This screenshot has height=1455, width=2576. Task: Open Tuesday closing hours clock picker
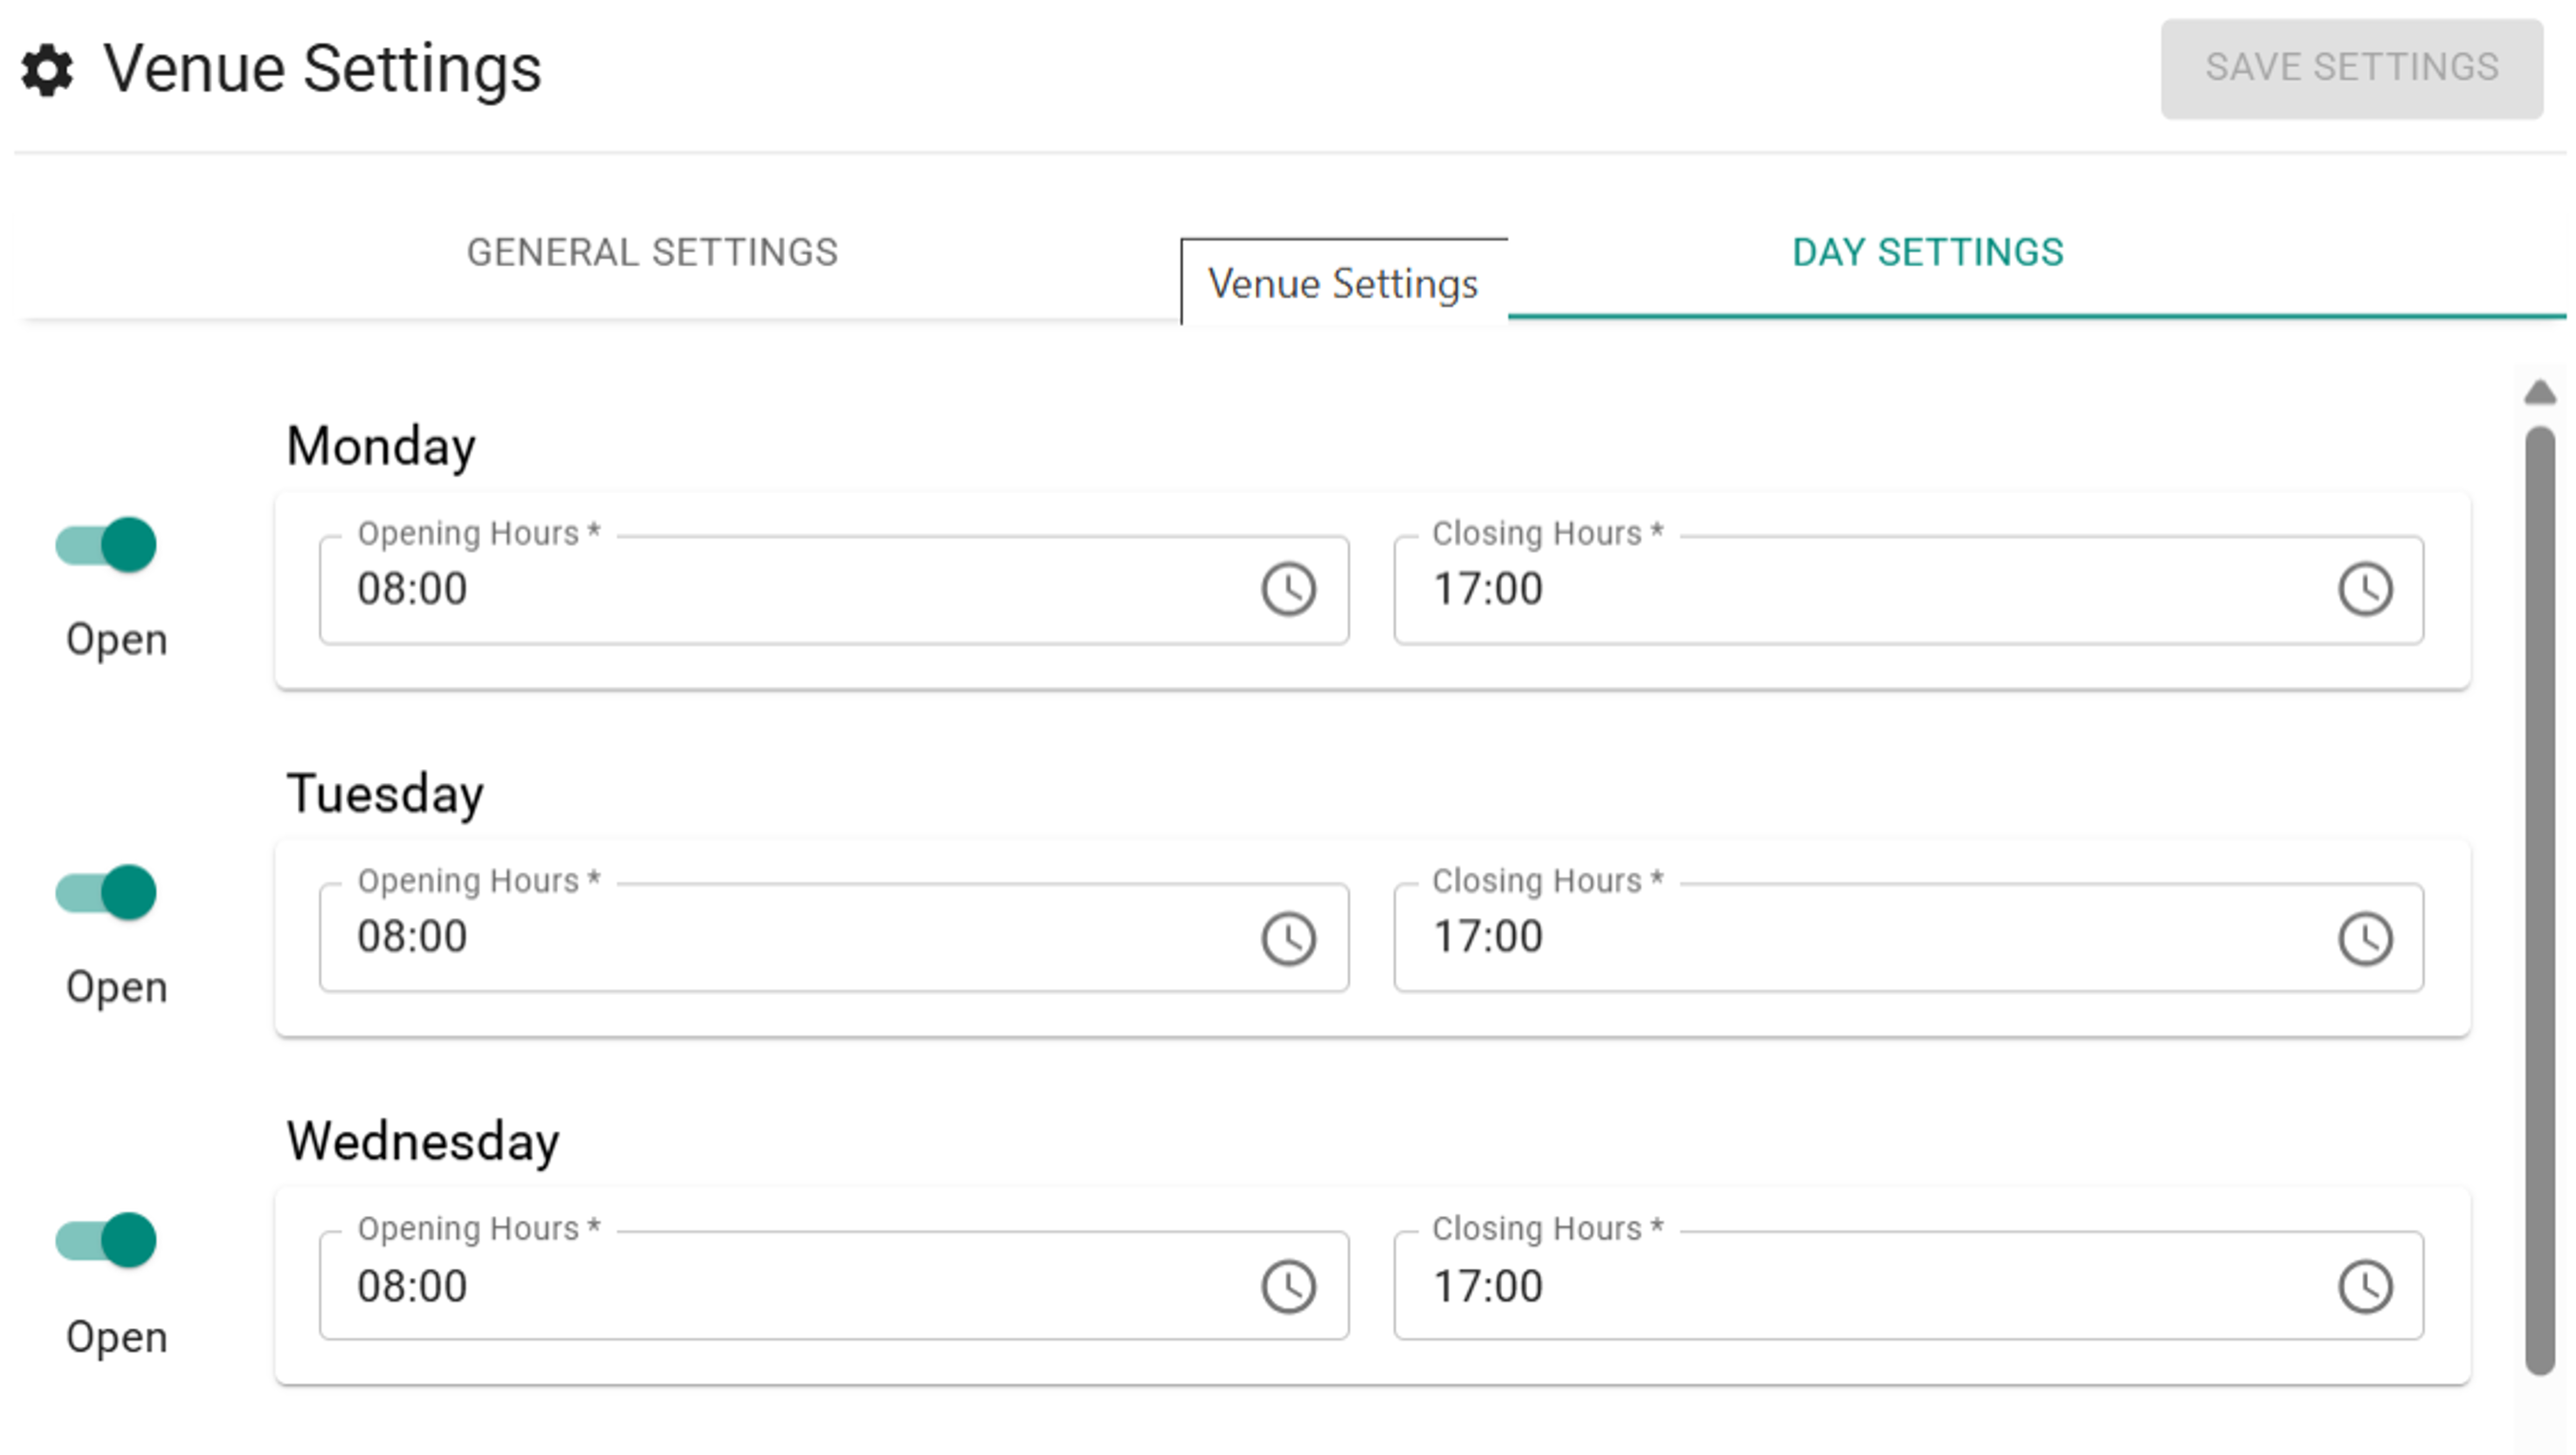pyautogui.click(x=2364, y=938)
